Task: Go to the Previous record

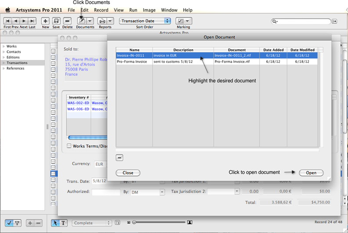Action: (x=15, y=21)
